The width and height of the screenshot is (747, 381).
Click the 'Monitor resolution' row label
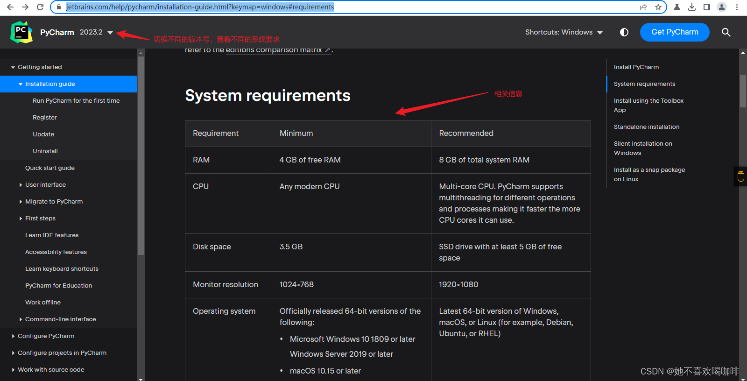point(226,284)
